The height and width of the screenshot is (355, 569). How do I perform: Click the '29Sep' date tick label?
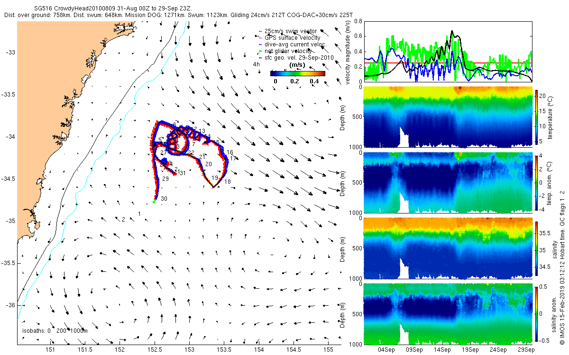pyautogui.click(x=526, y=349)
